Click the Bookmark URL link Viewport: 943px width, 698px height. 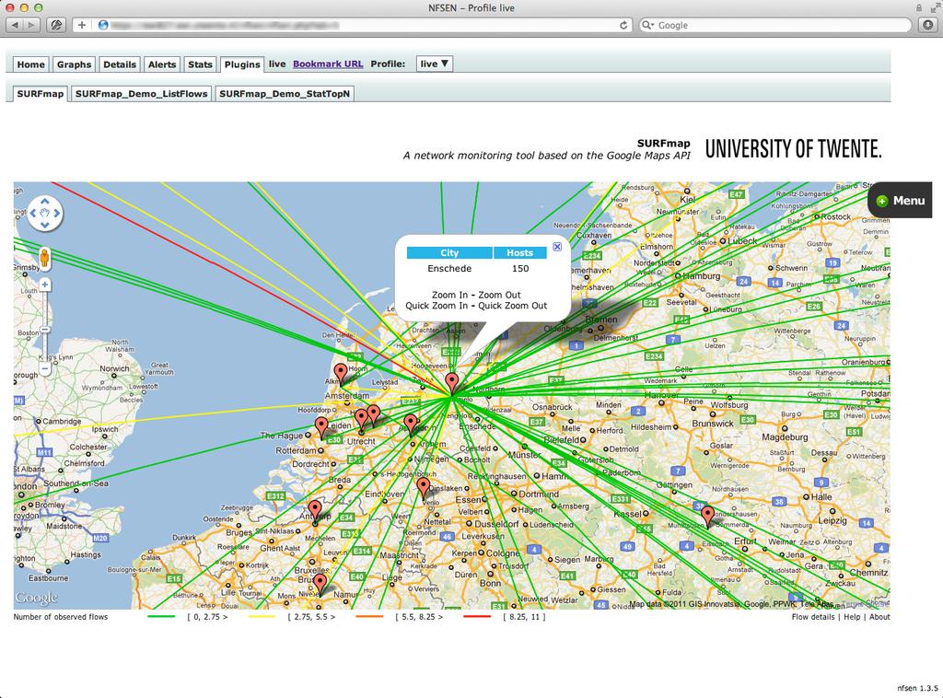click(328, 64)
